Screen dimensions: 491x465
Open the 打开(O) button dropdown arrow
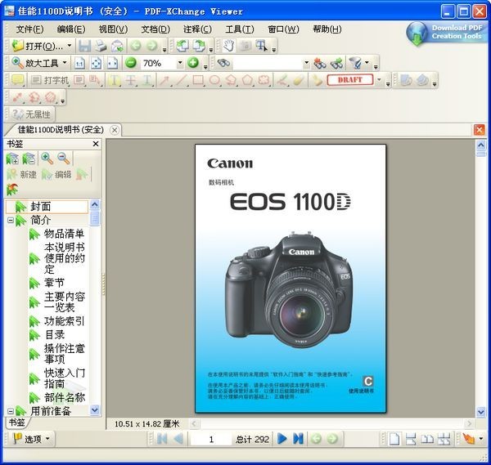[x=70, y=46]
